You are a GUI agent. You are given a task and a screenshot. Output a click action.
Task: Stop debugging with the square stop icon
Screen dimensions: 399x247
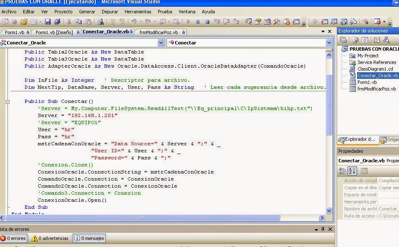[207, 22]
